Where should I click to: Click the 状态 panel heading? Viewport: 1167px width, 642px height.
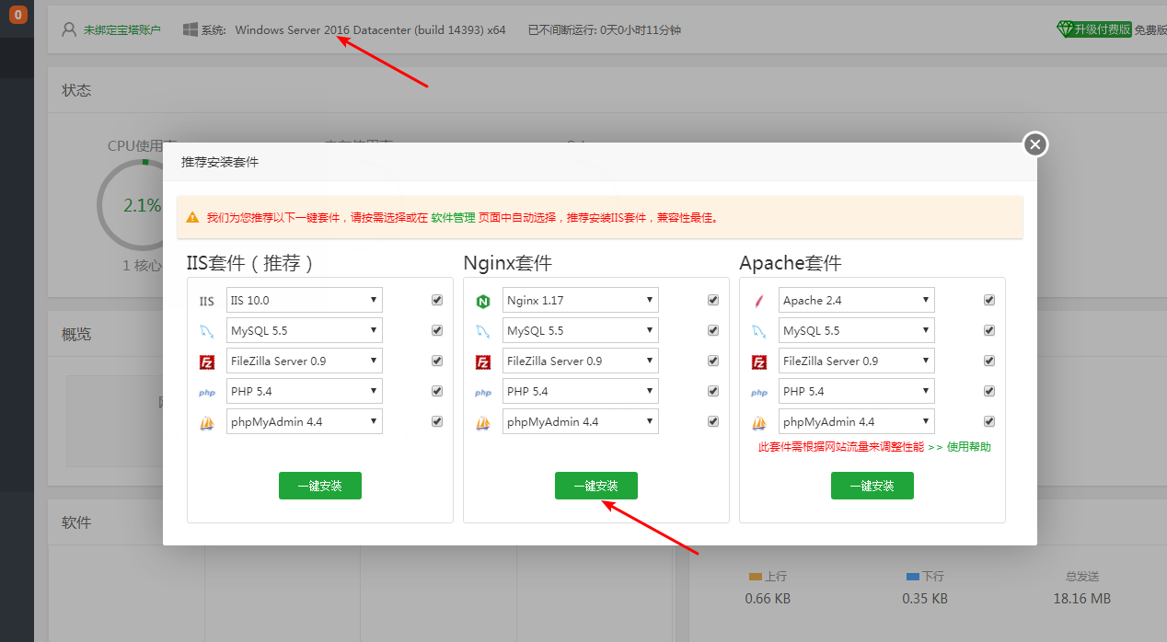click(x=76, y=91)
